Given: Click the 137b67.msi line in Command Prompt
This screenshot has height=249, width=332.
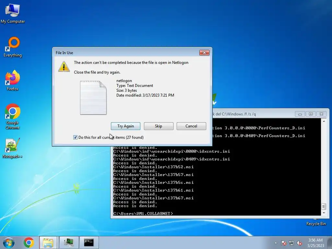Looking at the screenshot, I should 153,198.
